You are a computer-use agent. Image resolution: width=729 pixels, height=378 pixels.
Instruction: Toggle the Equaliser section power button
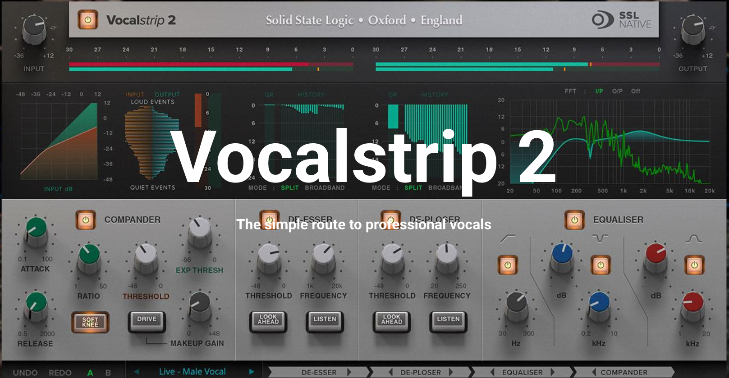point(574,220)
